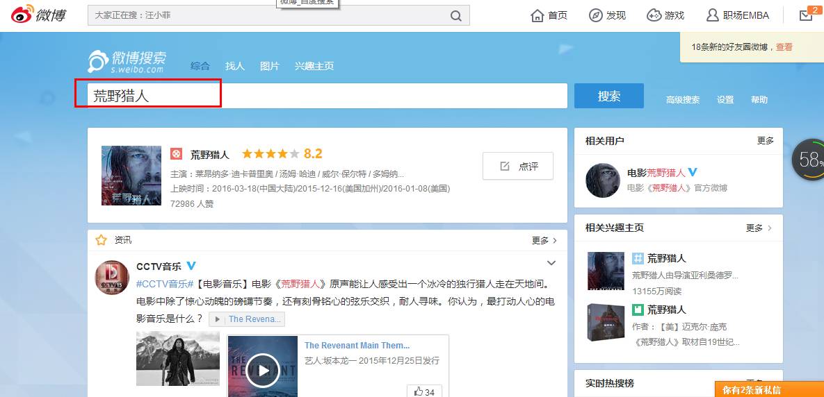Switch to the 图片 tab

click(x=270, y=66)
